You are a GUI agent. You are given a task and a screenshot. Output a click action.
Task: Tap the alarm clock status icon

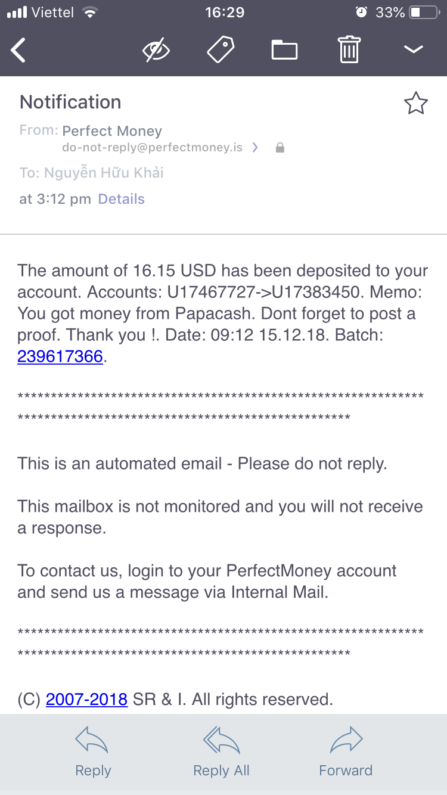click(361, 12)
